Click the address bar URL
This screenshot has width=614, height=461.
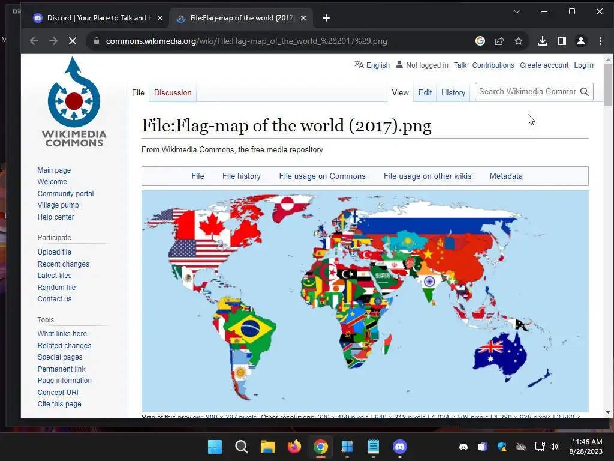(x=246, y=41)
